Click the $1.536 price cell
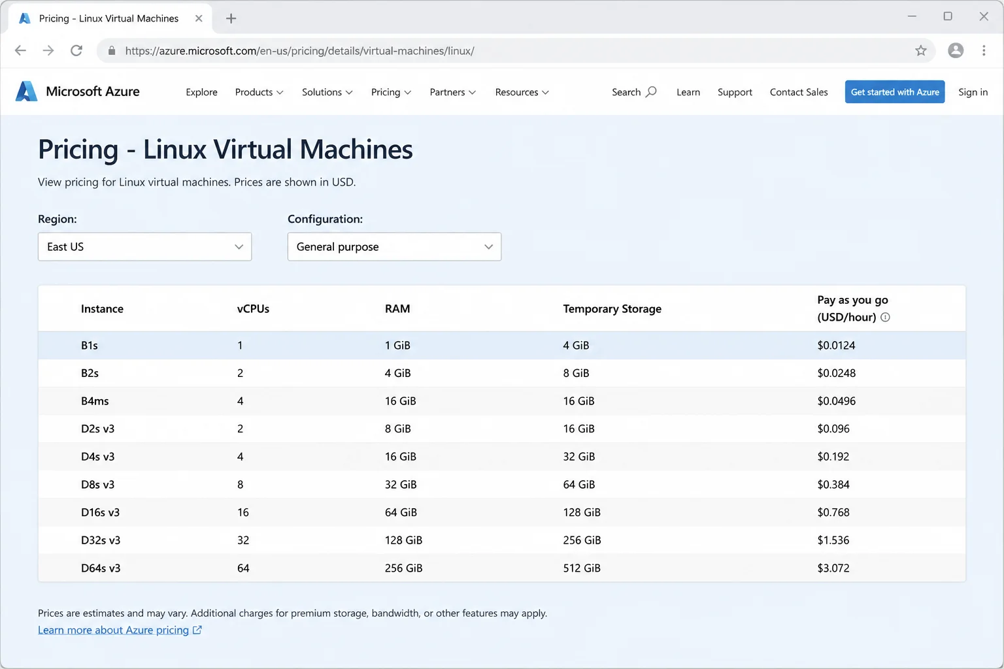Viewport: 1004px width, 669px height. (833, 540)
